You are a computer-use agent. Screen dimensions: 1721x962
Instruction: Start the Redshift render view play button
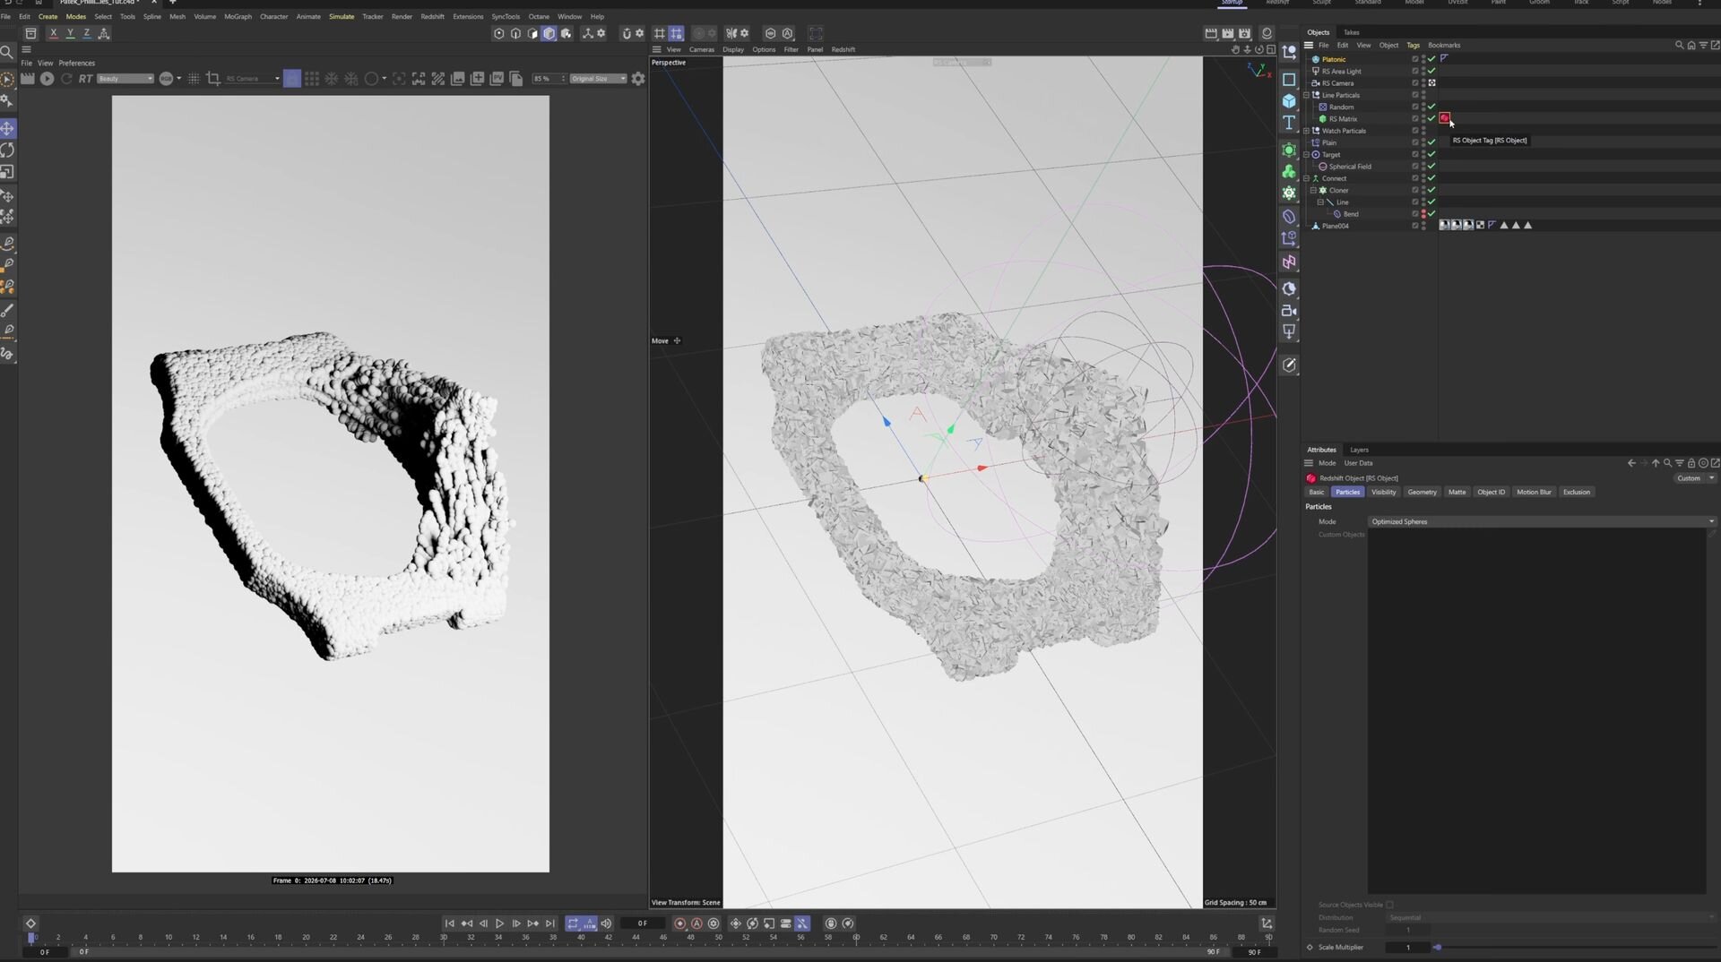47,79
